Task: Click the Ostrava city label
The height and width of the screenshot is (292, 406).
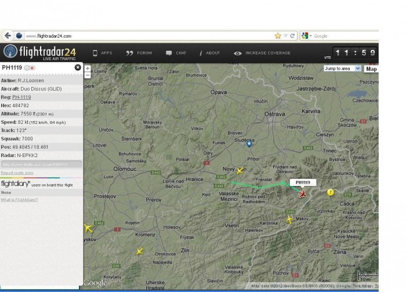Action: click(274, 114)
